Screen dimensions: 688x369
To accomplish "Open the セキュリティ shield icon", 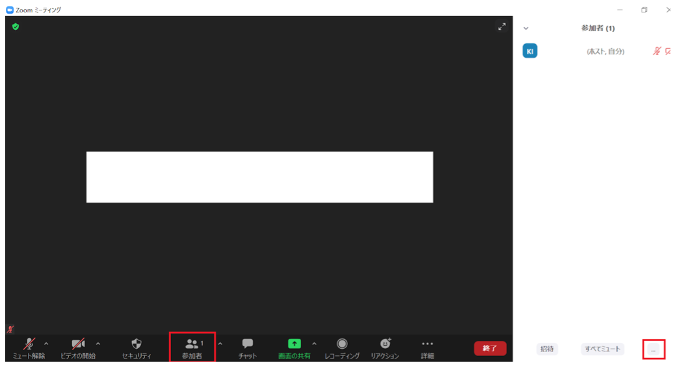I will tap(137, 348).
